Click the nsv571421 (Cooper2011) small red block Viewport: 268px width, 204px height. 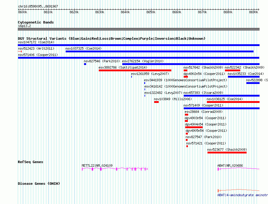pos(187,146)
